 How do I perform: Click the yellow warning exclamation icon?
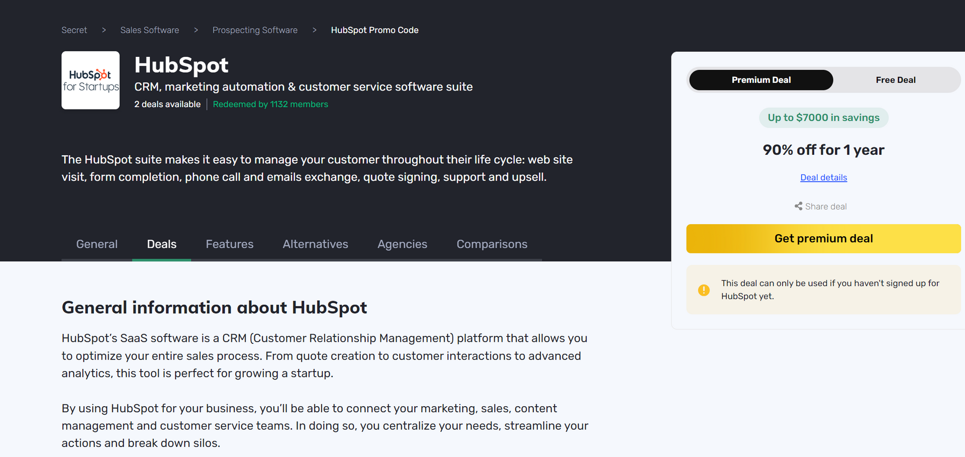point(704,290)
